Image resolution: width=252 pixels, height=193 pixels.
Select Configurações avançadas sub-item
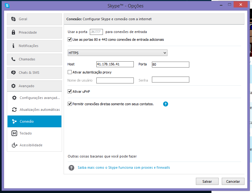click(34, 98)
